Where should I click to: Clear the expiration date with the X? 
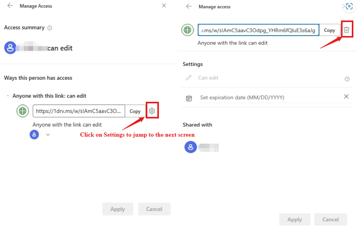tap(346, 96)
